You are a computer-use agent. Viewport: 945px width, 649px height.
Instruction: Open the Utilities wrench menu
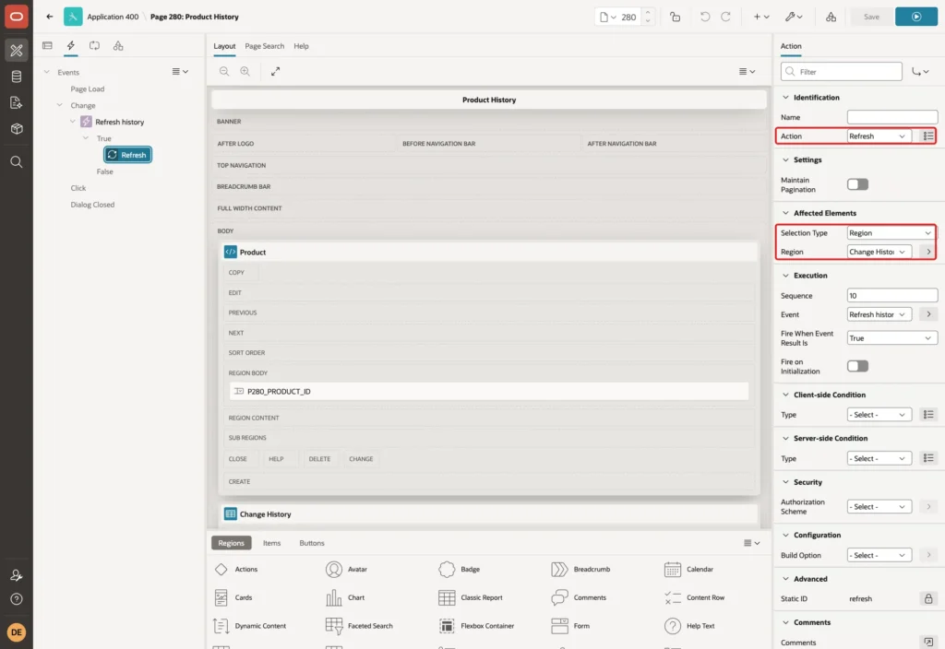click(x=794, y=17)
